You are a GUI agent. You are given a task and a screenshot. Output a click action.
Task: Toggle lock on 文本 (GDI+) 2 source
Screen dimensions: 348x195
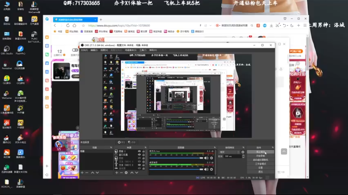144,165
